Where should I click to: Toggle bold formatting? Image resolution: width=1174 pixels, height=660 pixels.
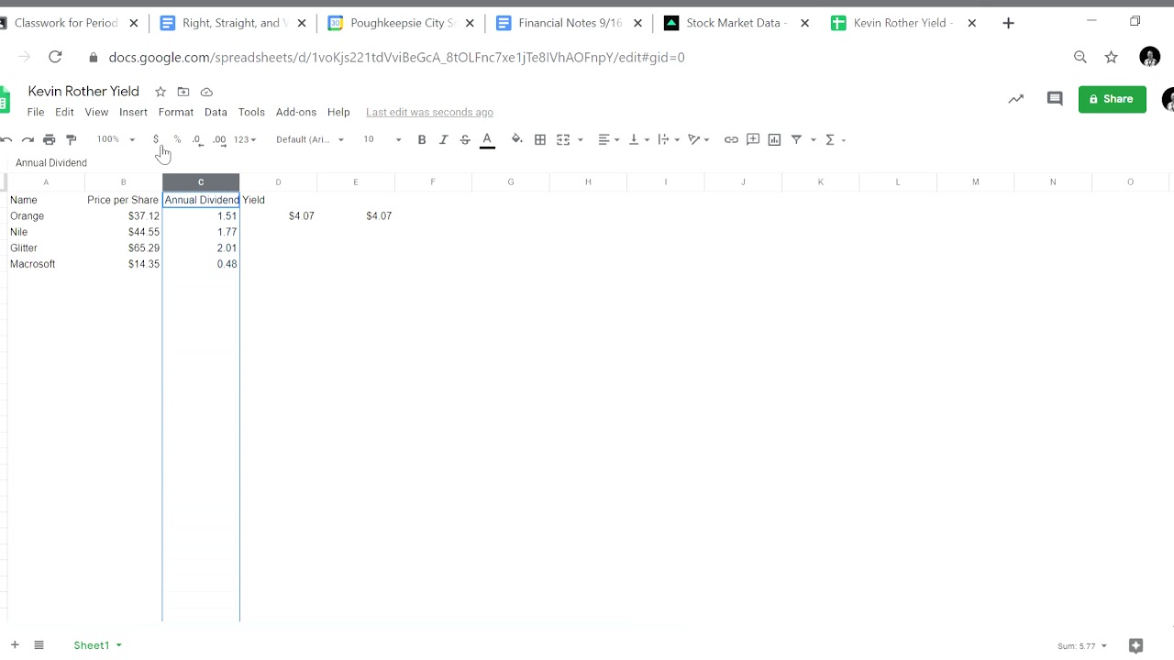pyautogui.click(x=422, y=139)
